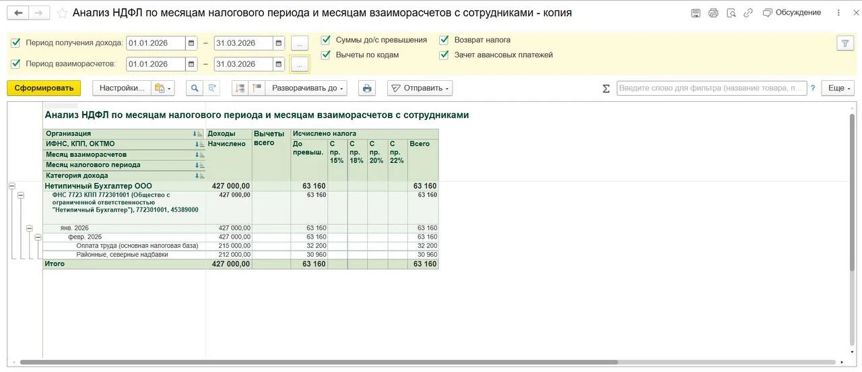Click the cancel search icon in toolbar
This screenshot has height=372, width=862.
point(211,88)
